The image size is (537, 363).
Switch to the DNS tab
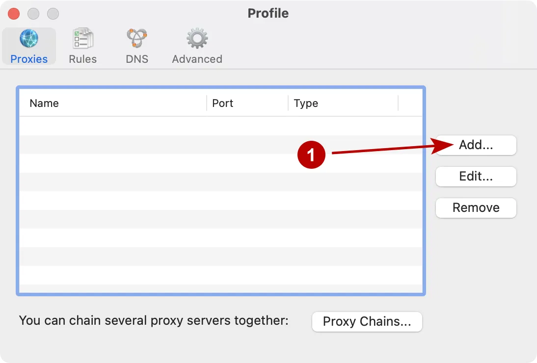[136, 47]
